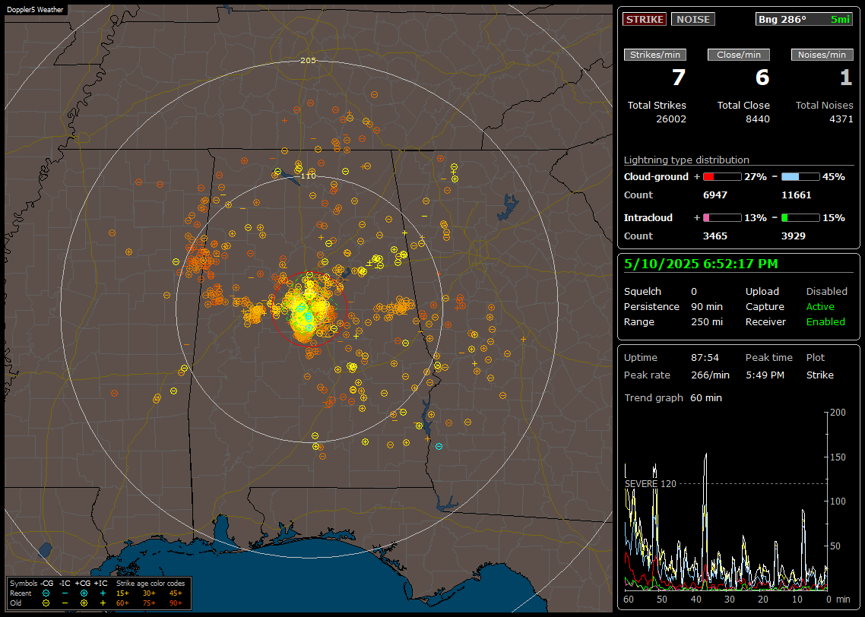865x617 pixels.
Task: Click the Bng 286° 5mi bearing box
Action: (x=803, y=19)
